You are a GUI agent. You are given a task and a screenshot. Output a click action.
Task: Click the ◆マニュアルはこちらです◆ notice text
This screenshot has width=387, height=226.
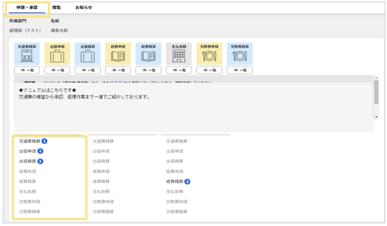pos(48,90)
